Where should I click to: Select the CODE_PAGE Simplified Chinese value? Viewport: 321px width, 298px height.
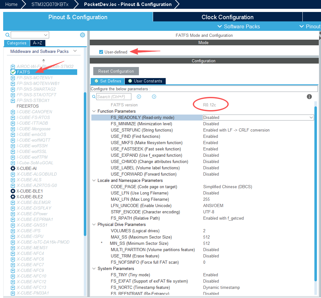tap(227, 187)
